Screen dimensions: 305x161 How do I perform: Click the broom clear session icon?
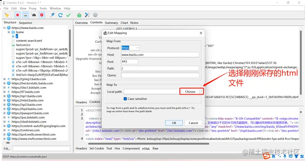click(x=7, y=15)
